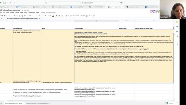Star the SIG Release Roadmap review document
Viewport: 186px width, 105px height.
22,10
